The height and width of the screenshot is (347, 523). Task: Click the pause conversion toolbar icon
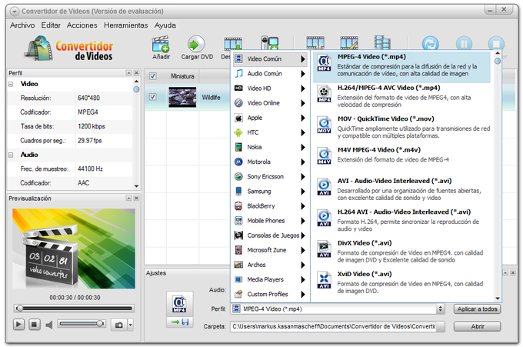pyautogui.click(x=464, y=44)
